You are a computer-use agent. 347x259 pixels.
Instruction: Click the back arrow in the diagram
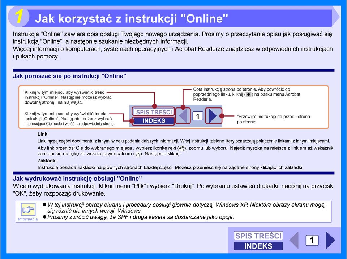[184, 116]
